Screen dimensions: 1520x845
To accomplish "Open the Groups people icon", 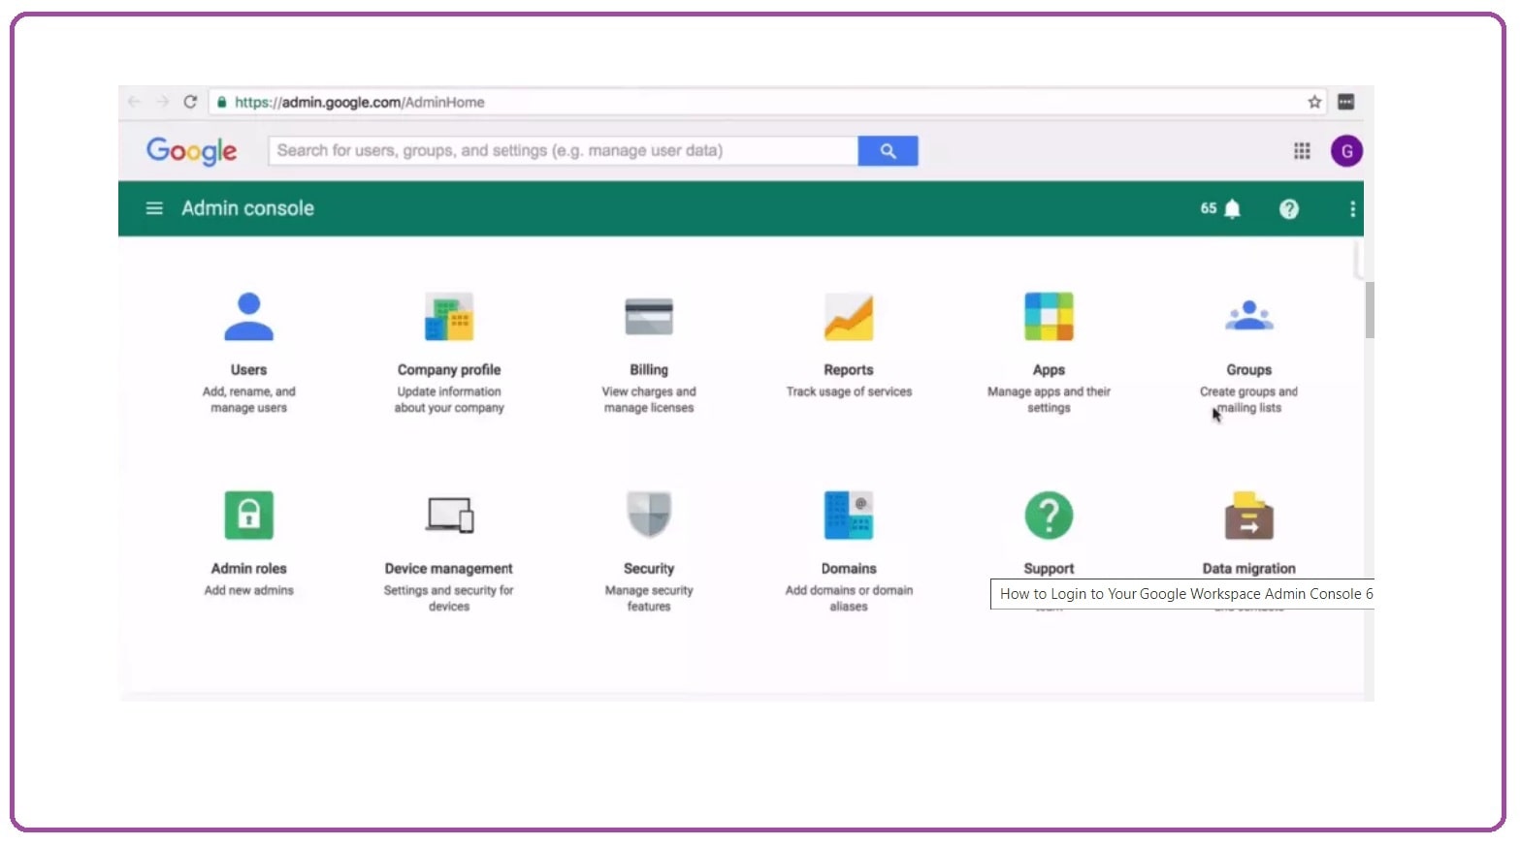I will point(1248,316).
